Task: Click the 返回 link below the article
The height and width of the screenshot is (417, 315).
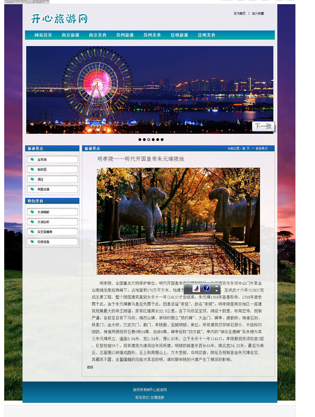Action: [90, 367]
